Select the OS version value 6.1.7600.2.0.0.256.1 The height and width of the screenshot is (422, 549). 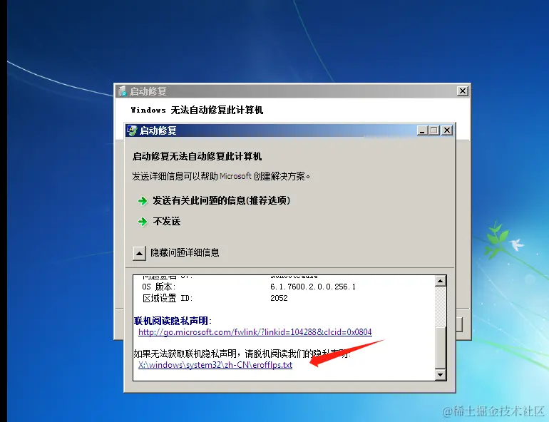[313, 287]
